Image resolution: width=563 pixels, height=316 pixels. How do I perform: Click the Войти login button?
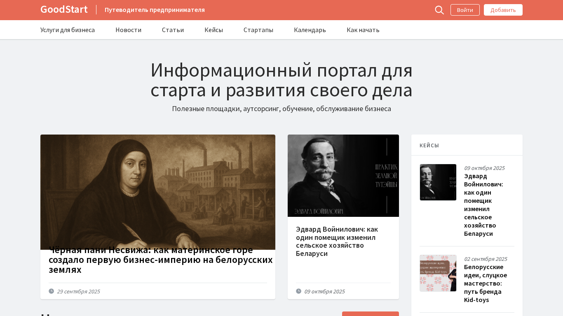(x=465, y=10)
